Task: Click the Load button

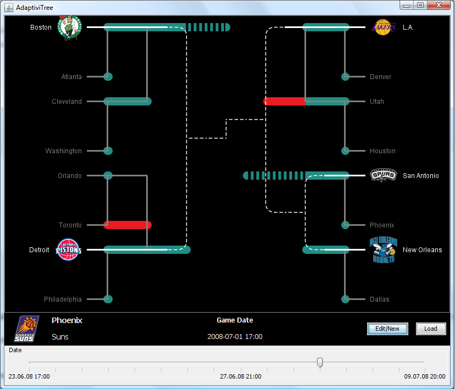Action: pyautogui.click(x=431, y=329)
